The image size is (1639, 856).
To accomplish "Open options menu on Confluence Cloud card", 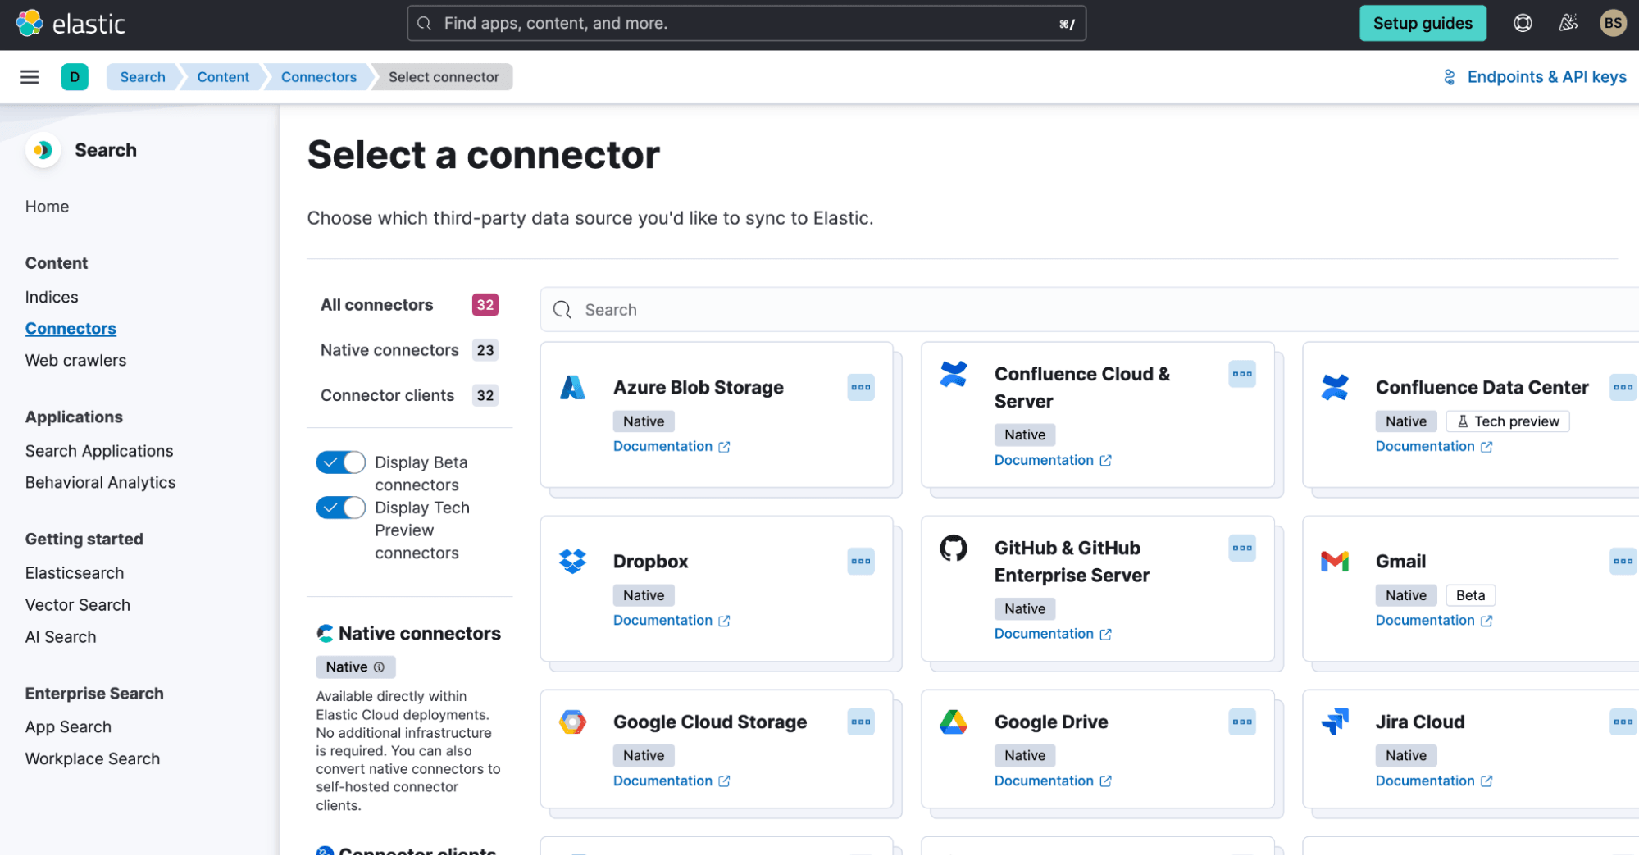I will click(x=1242, y=374).
